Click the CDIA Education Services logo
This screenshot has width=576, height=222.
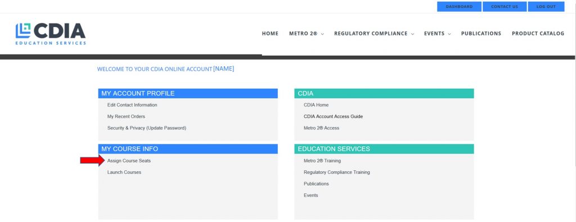pos(51,34)
